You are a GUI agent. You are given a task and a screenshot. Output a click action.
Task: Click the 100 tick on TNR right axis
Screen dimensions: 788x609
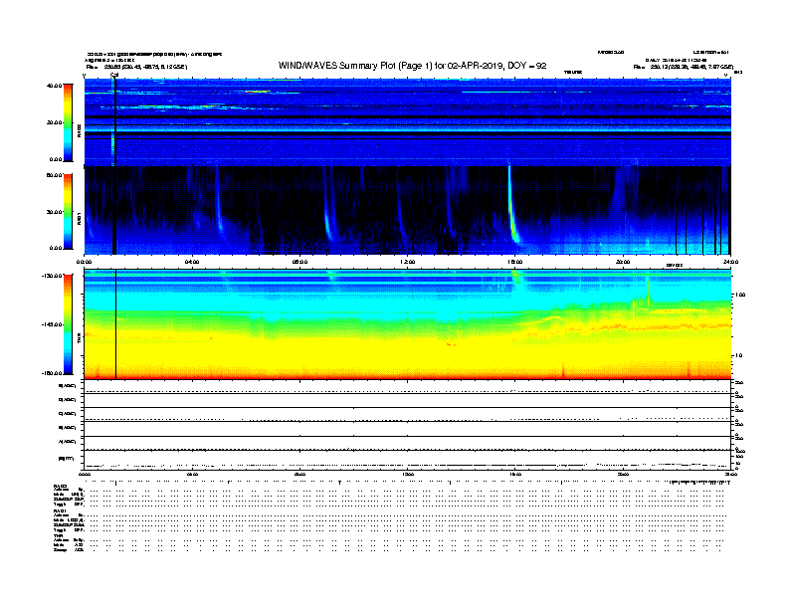click(x=740, y=295)
